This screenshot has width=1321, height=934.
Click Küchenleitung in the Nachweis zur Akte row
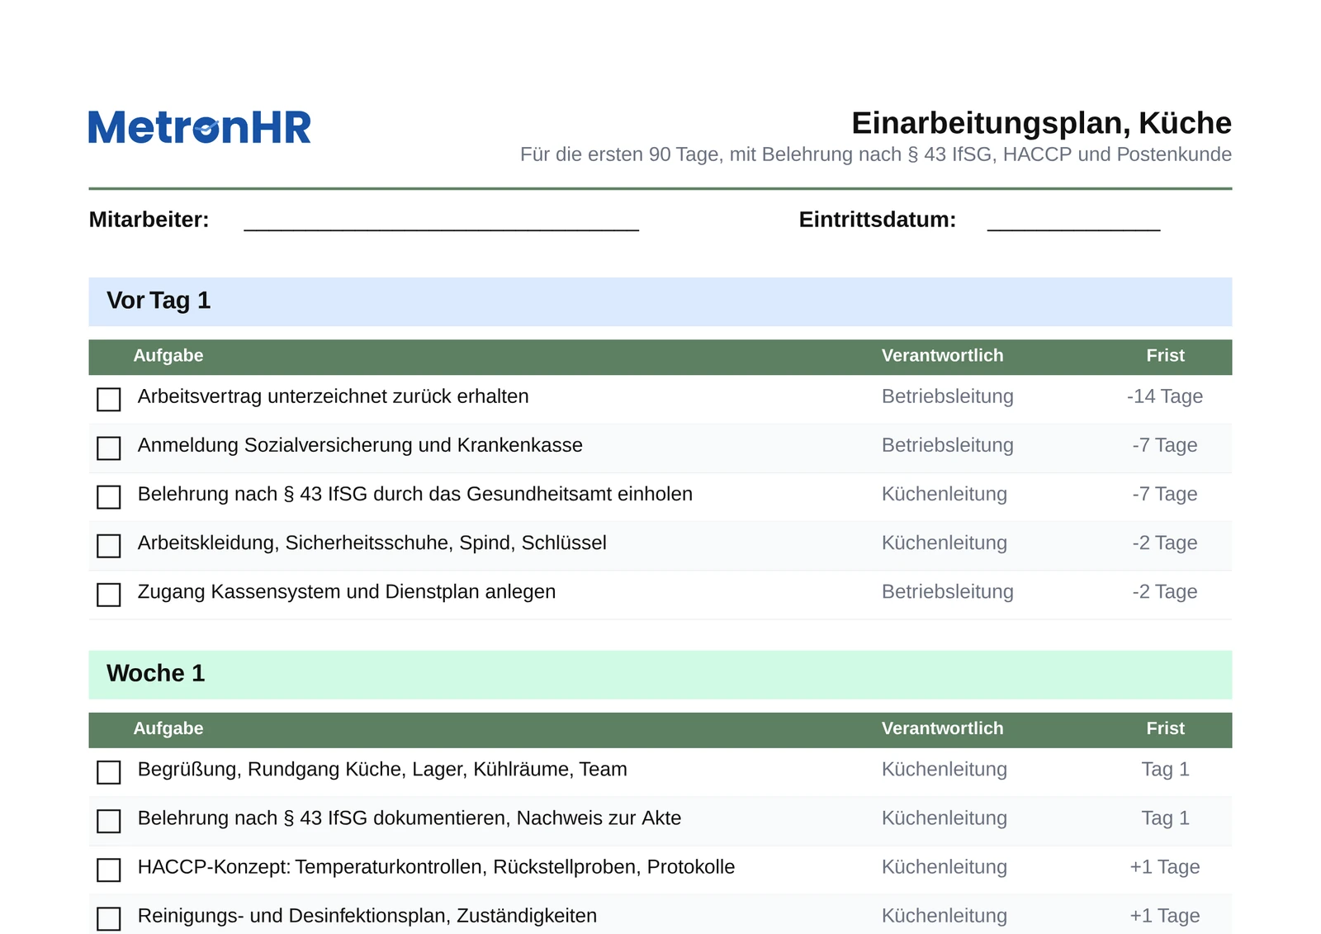tap(945, 818)
